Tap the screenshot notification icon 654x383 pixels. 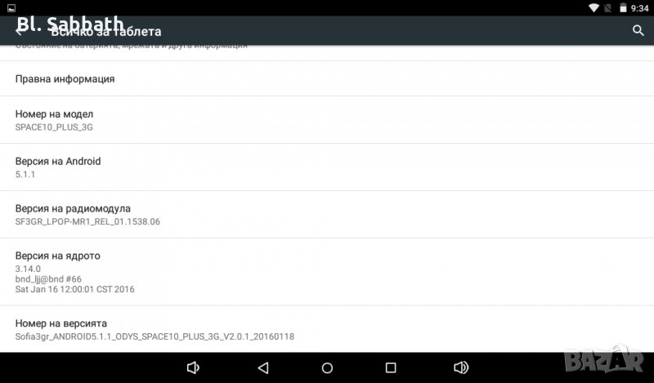[11, 8]
